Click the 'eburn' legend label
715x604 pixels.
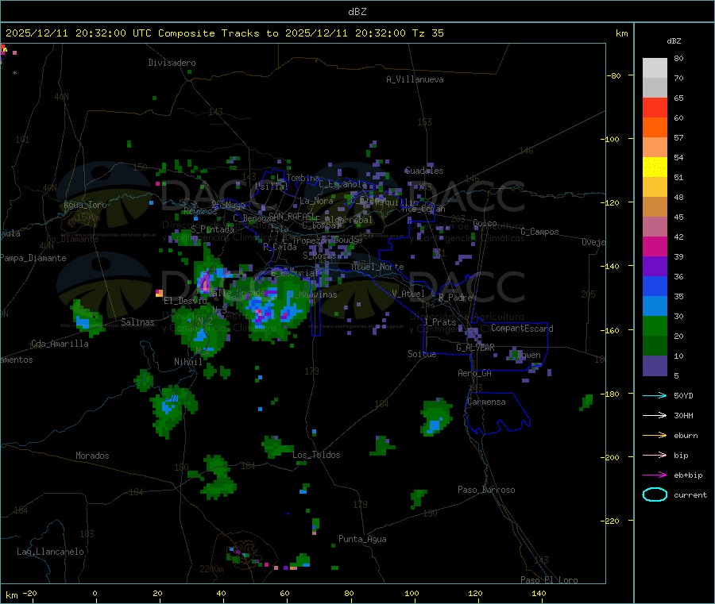[686, 436]
